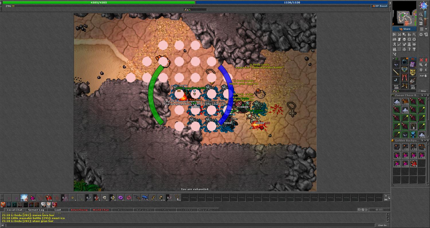
Task: Click the minimap floor level slider
Action: coord(426,18)
